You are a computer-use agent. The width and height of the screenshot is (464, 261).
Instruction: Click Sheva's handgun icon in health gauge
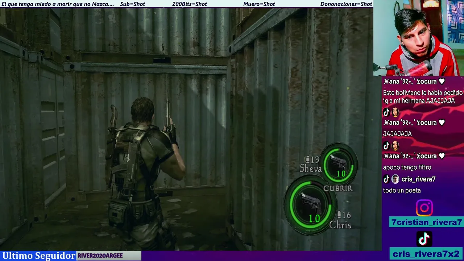(x=339, y=162)
